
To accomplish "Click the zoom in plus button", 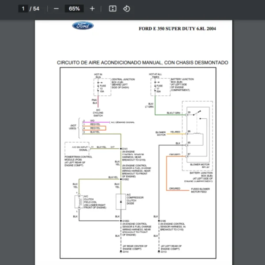I will point(92,9).
